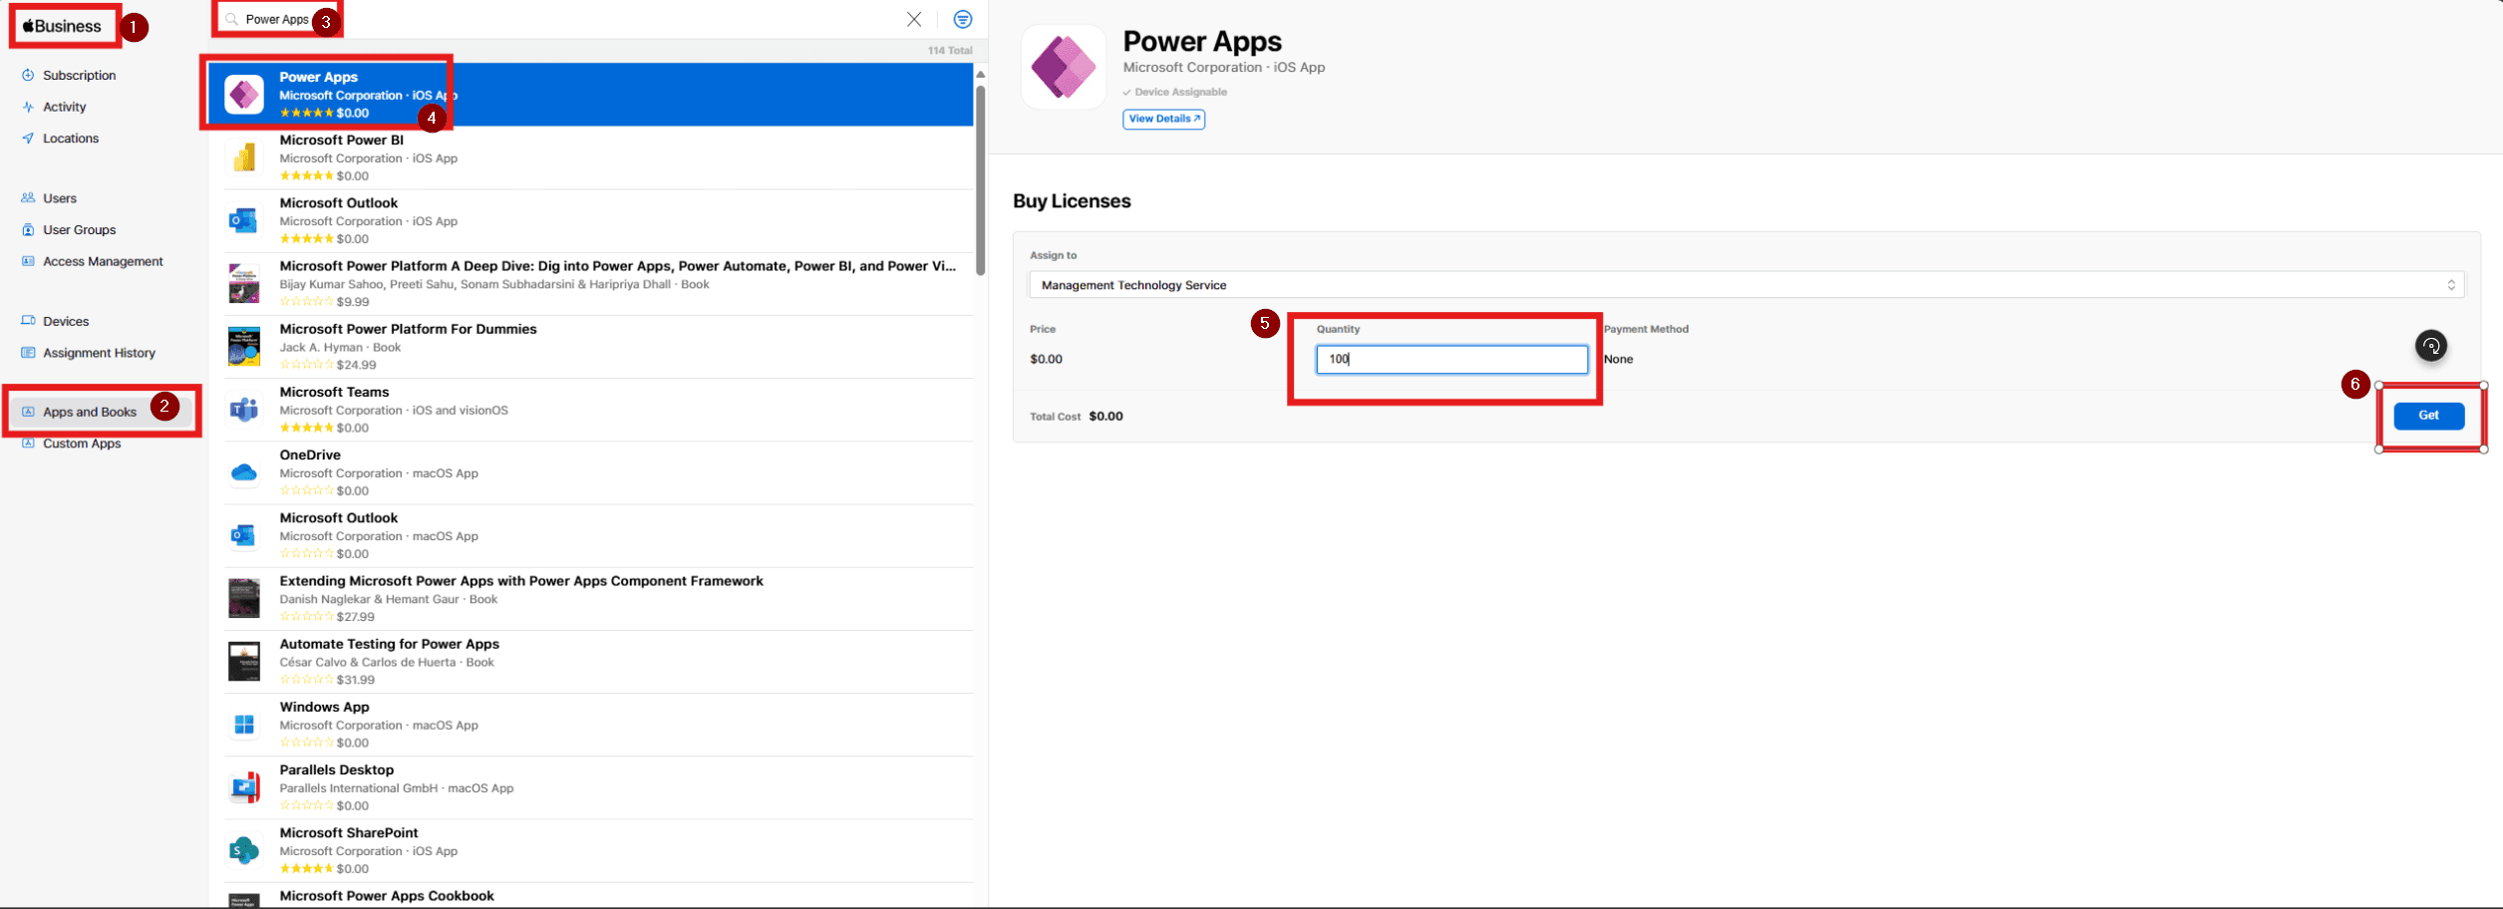Viewport: 2503px width, 909px height.
Task: Click the Get button to buy licenses
Action: [x=2428, y=416]
